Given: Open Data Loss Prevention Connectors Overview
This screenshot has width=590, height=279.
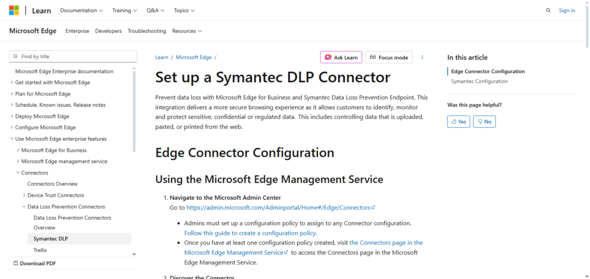Looking at the screenshot, I should pos(72,223).
